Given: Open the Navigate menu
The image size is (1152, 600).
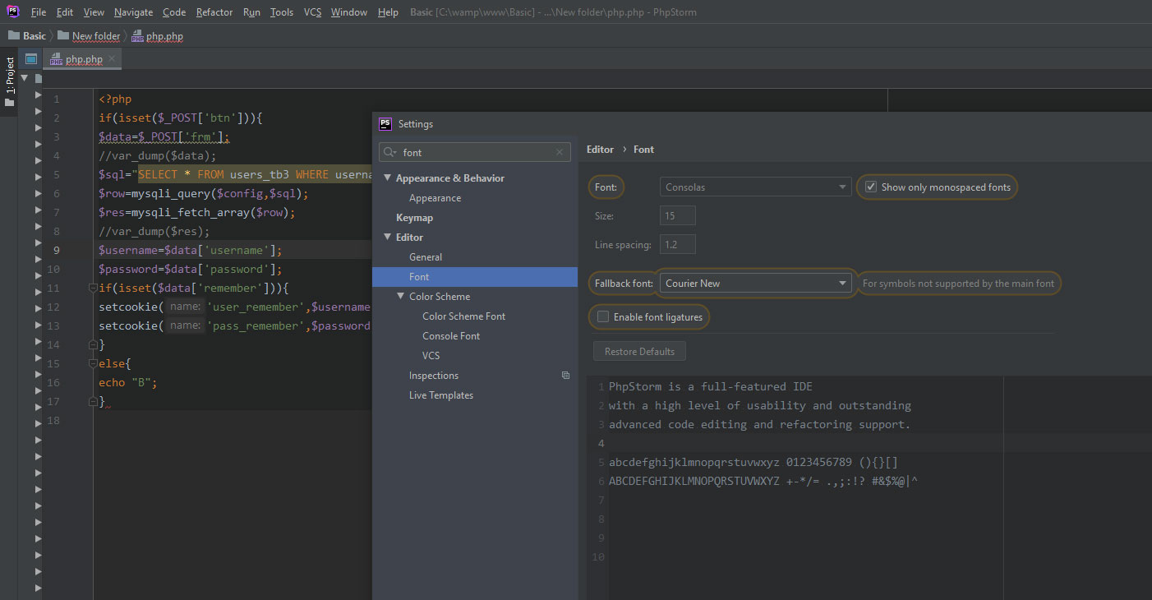Looking at the screenshot, I should coord(133,12).
